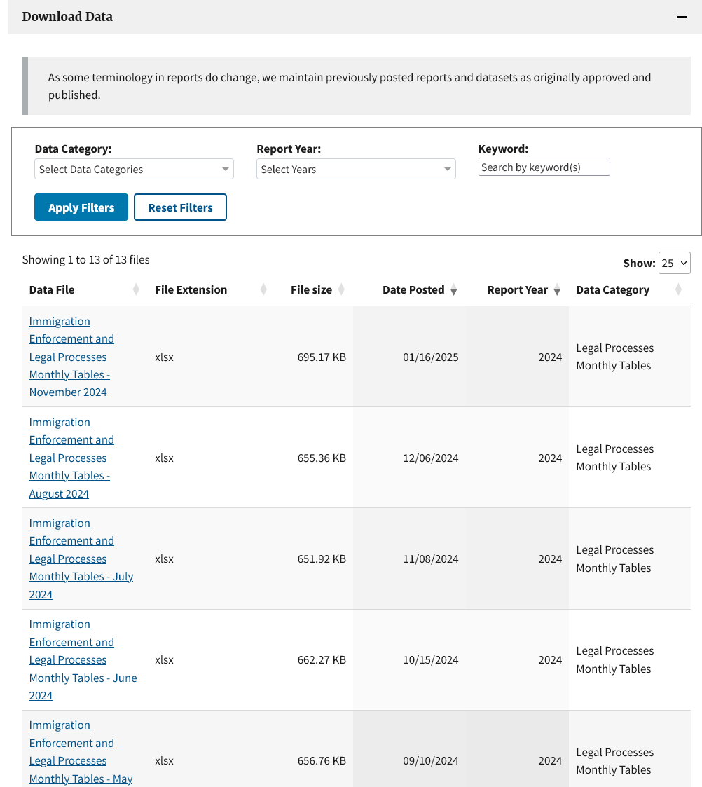Open the June 2024 Monthly Tables link
The image size is (702, 787).
pos(83,659)
